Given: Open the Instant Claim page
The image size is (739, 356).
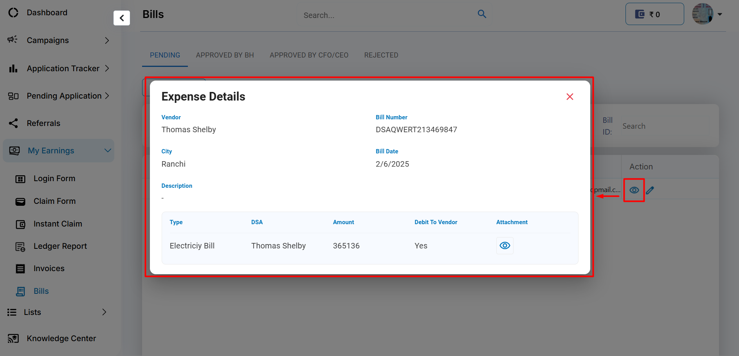Looking at the screenshot, I should coord(58,224).
